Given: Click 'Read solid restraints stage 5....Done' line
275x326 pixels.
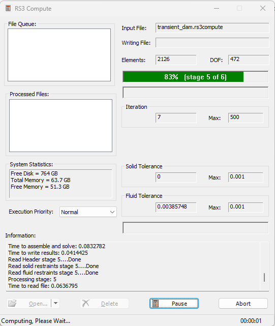Looking at the screenshot, I should (54, 266).
